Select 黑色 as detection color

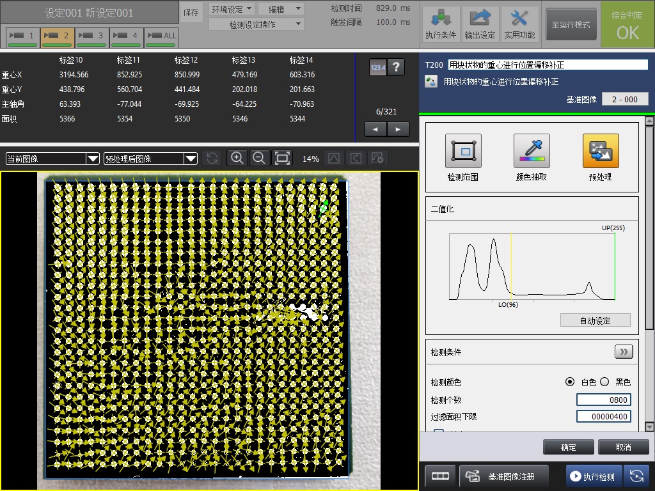pyautogui.click(x=604, y=382)
